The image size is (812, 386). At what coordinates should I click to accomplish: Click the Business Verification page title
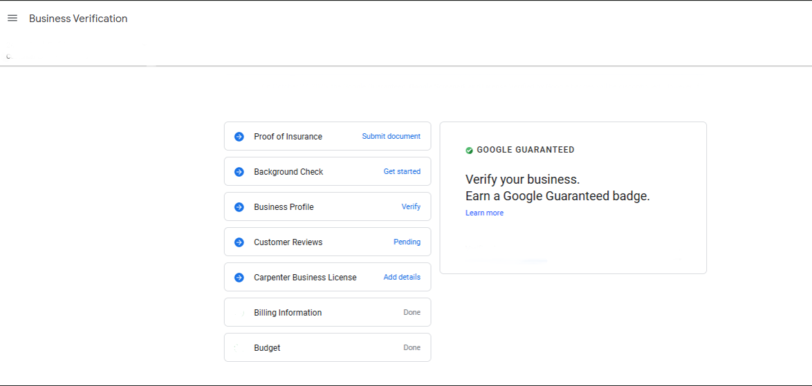78,19
